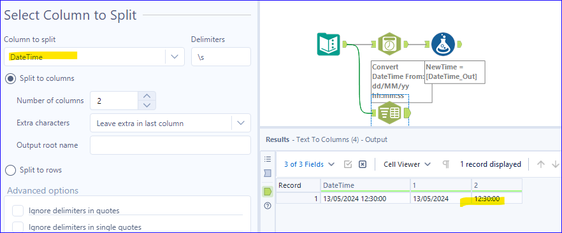Enable Ignore delimiters in single quotes
The image size is (562, 233).
pos(18,227)
